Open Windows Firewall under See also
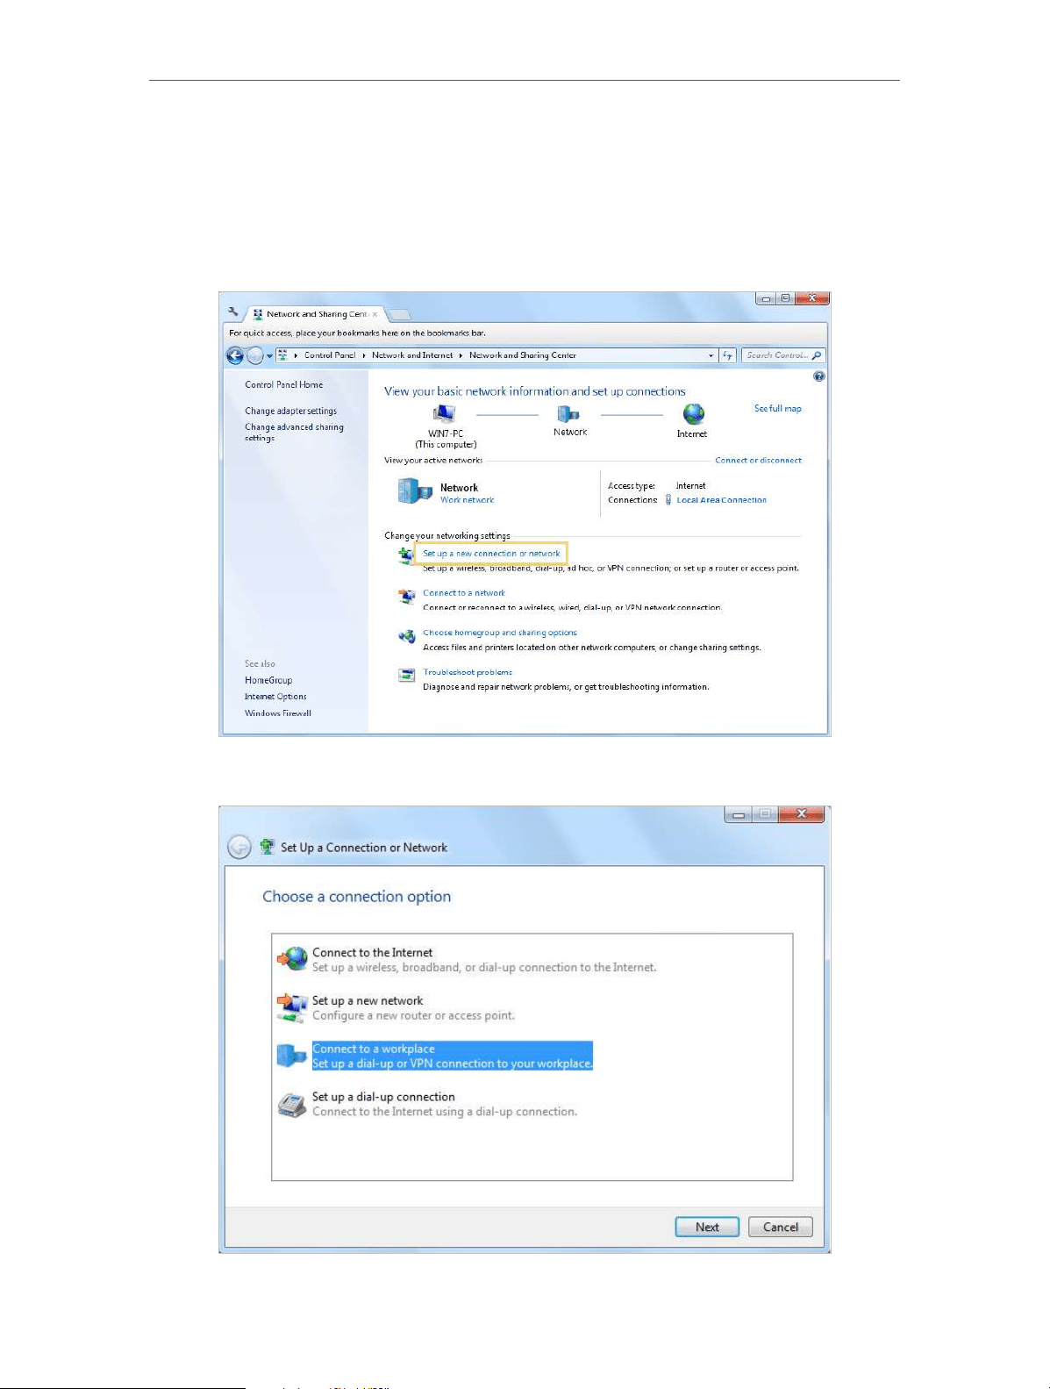This screenshot has width=1050, height=1389. 278,713
